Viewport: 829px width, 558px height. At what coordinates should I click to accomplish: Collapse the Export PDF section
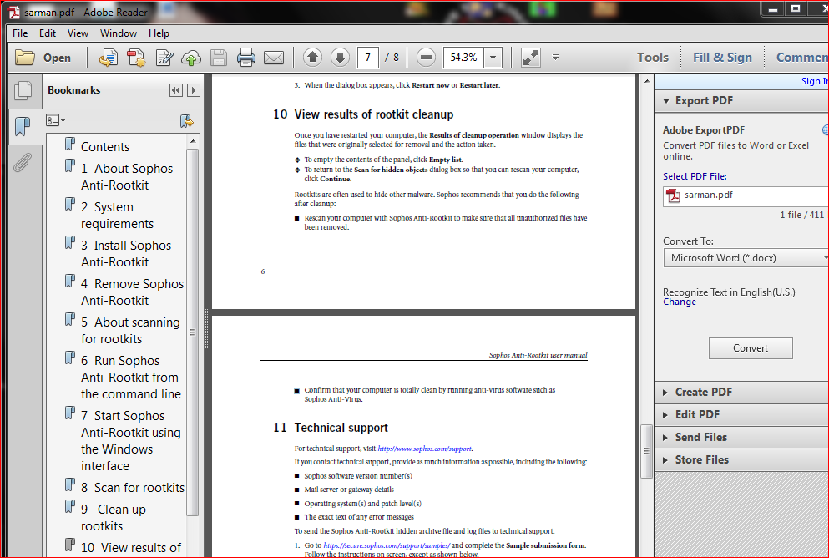click(x=666, y=100)
